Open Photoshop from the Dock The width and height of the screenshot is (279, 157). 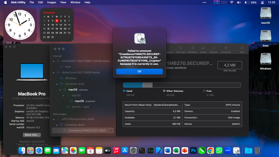193,151
